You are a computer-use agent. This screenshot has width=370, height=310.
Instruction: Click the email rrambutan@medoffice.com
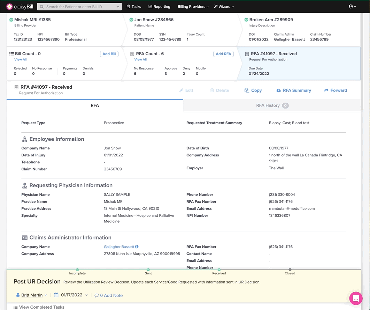(x=292, y=208)
